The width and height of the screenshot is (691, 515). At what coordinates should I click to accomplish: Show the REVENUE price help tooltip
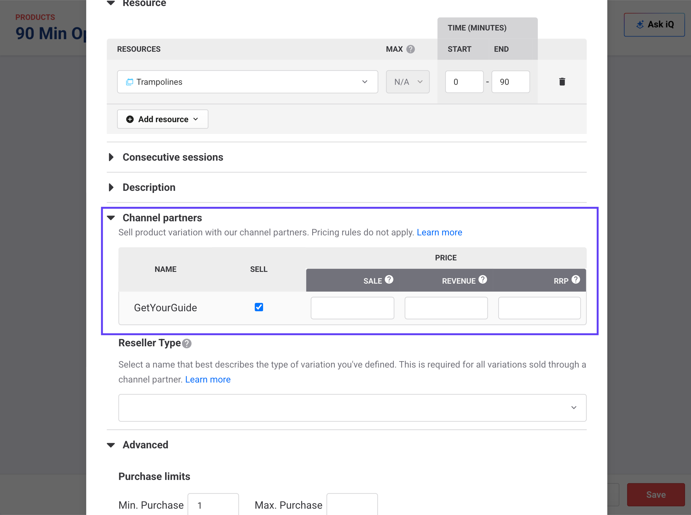coord(482,279)
